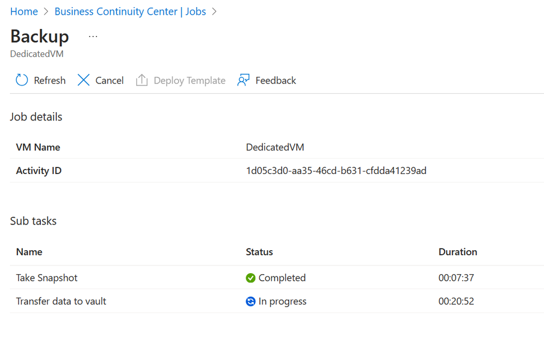Click the Feedback person icon
544x350 pixels.
click(243, 80)
